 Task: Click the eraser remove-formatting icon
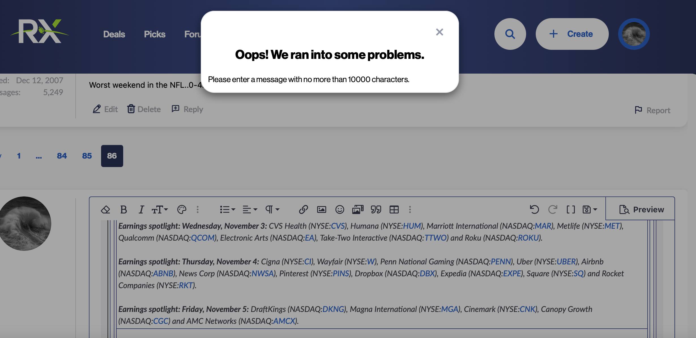tap(105, 209)
